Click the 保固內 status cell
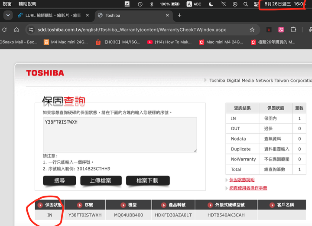312x226 pixels. pyautogui.click(x=276, y=118)
